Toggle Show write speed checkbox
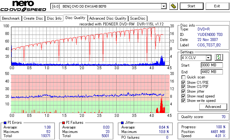The width and height of the screenshot is (230, 140). click(x=183, y=101)
